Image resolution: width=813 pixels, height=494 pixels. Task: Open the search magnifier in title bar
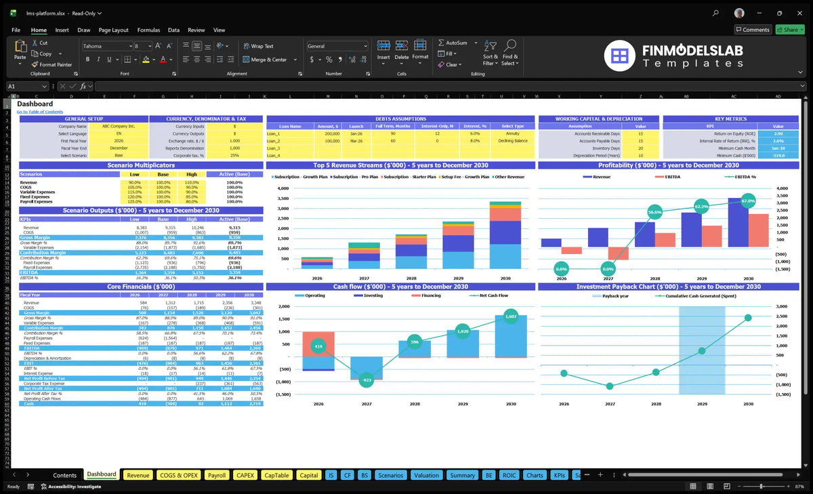click(716, 13)
